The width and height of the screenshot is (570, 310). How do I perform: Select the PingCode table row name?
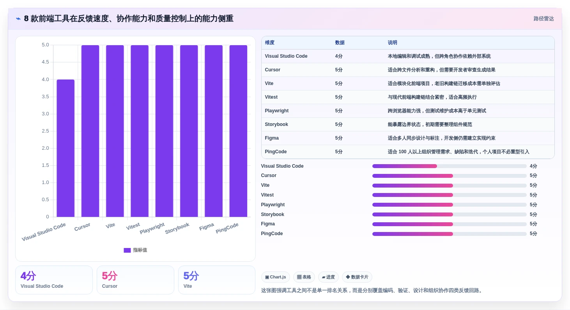[x=276, y=152]
